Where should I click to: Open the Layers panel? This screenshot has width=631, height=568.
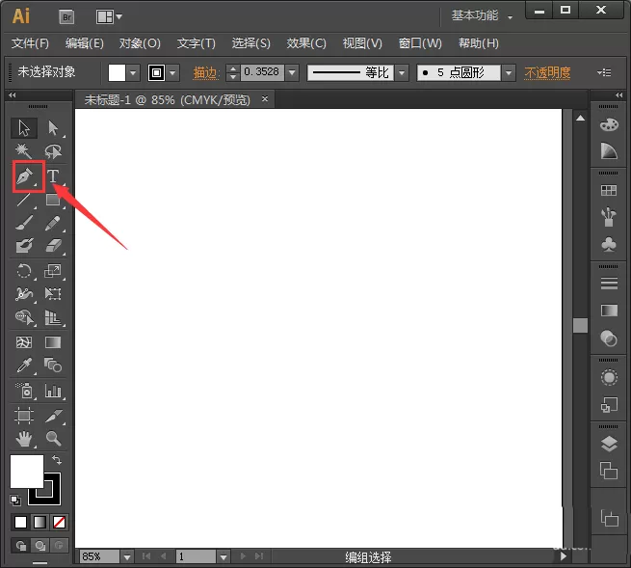pyautogui.click(x=609, y=444)
